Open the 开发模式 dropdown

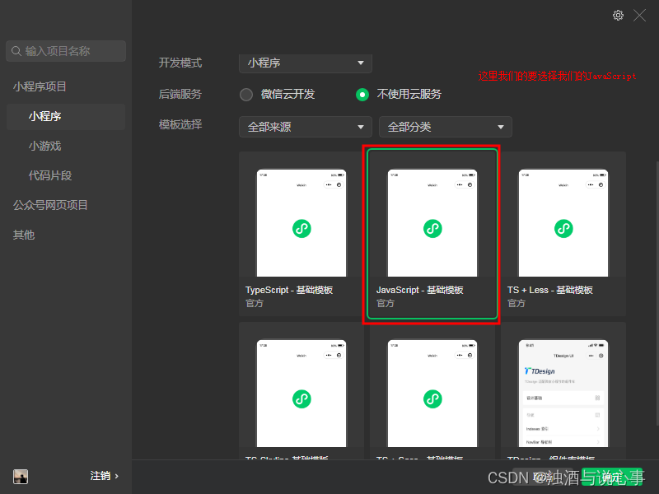point(306,63)
